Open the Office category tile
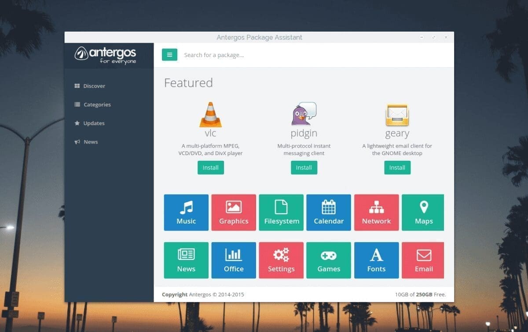 [x=234, y=260]
